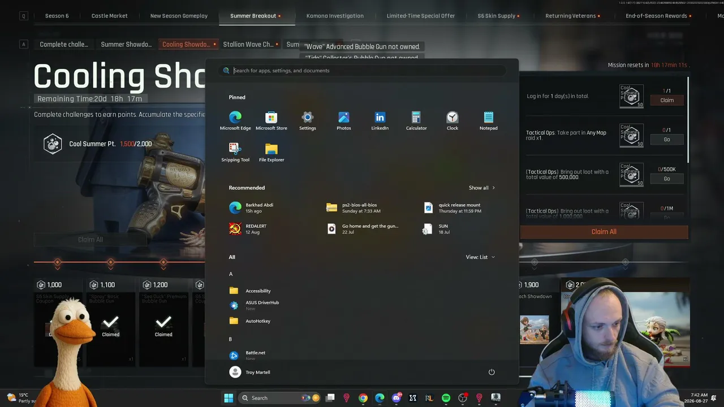Launch Microsoft Store from pinned apps
The image size is (724, 407).
(271, 121)
